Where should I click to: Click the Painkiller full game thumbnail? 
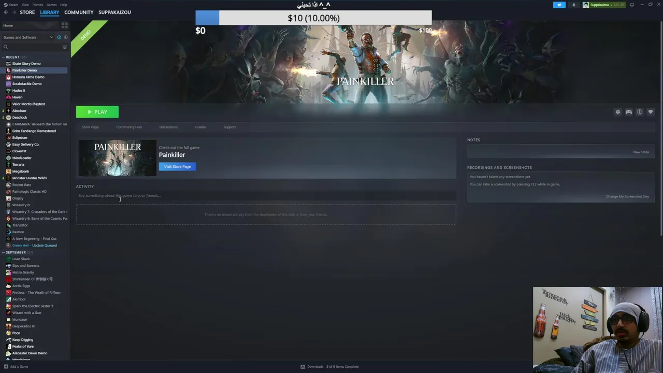(x=117, y=158)
